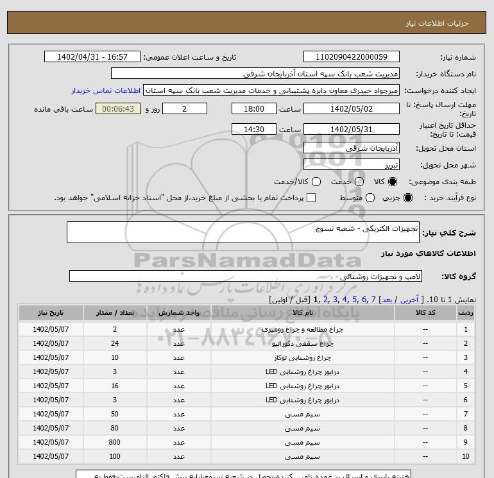Click the 14:30 validity time field
Screen dimensions: 494x478
pos(254,129)
